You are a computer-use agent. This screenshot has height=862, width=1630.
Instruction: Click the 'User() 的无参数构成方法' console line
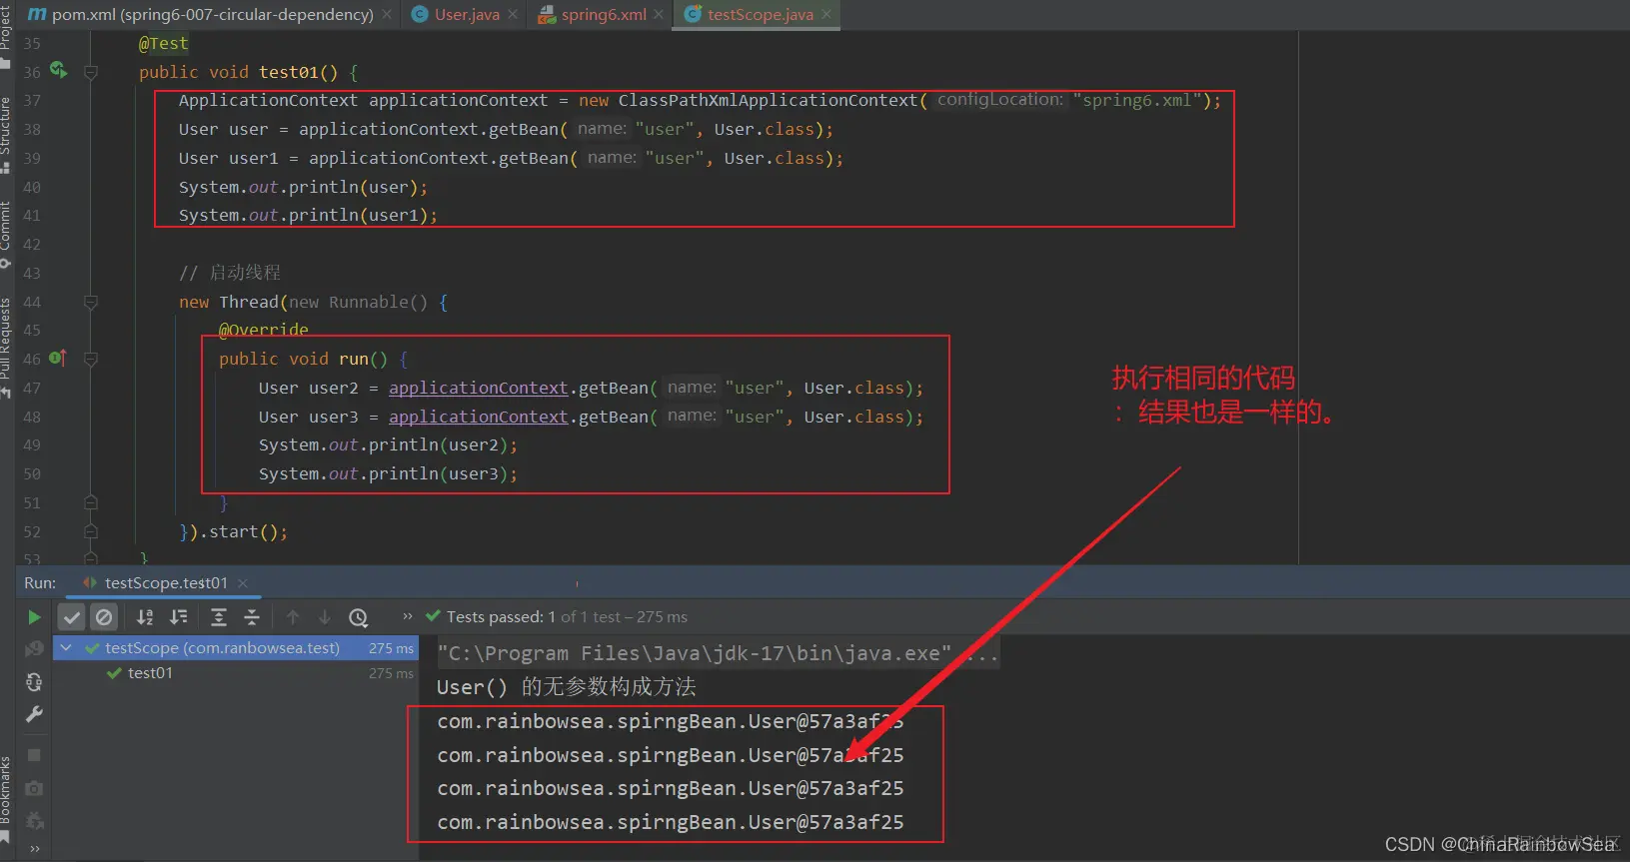(567, 687)
